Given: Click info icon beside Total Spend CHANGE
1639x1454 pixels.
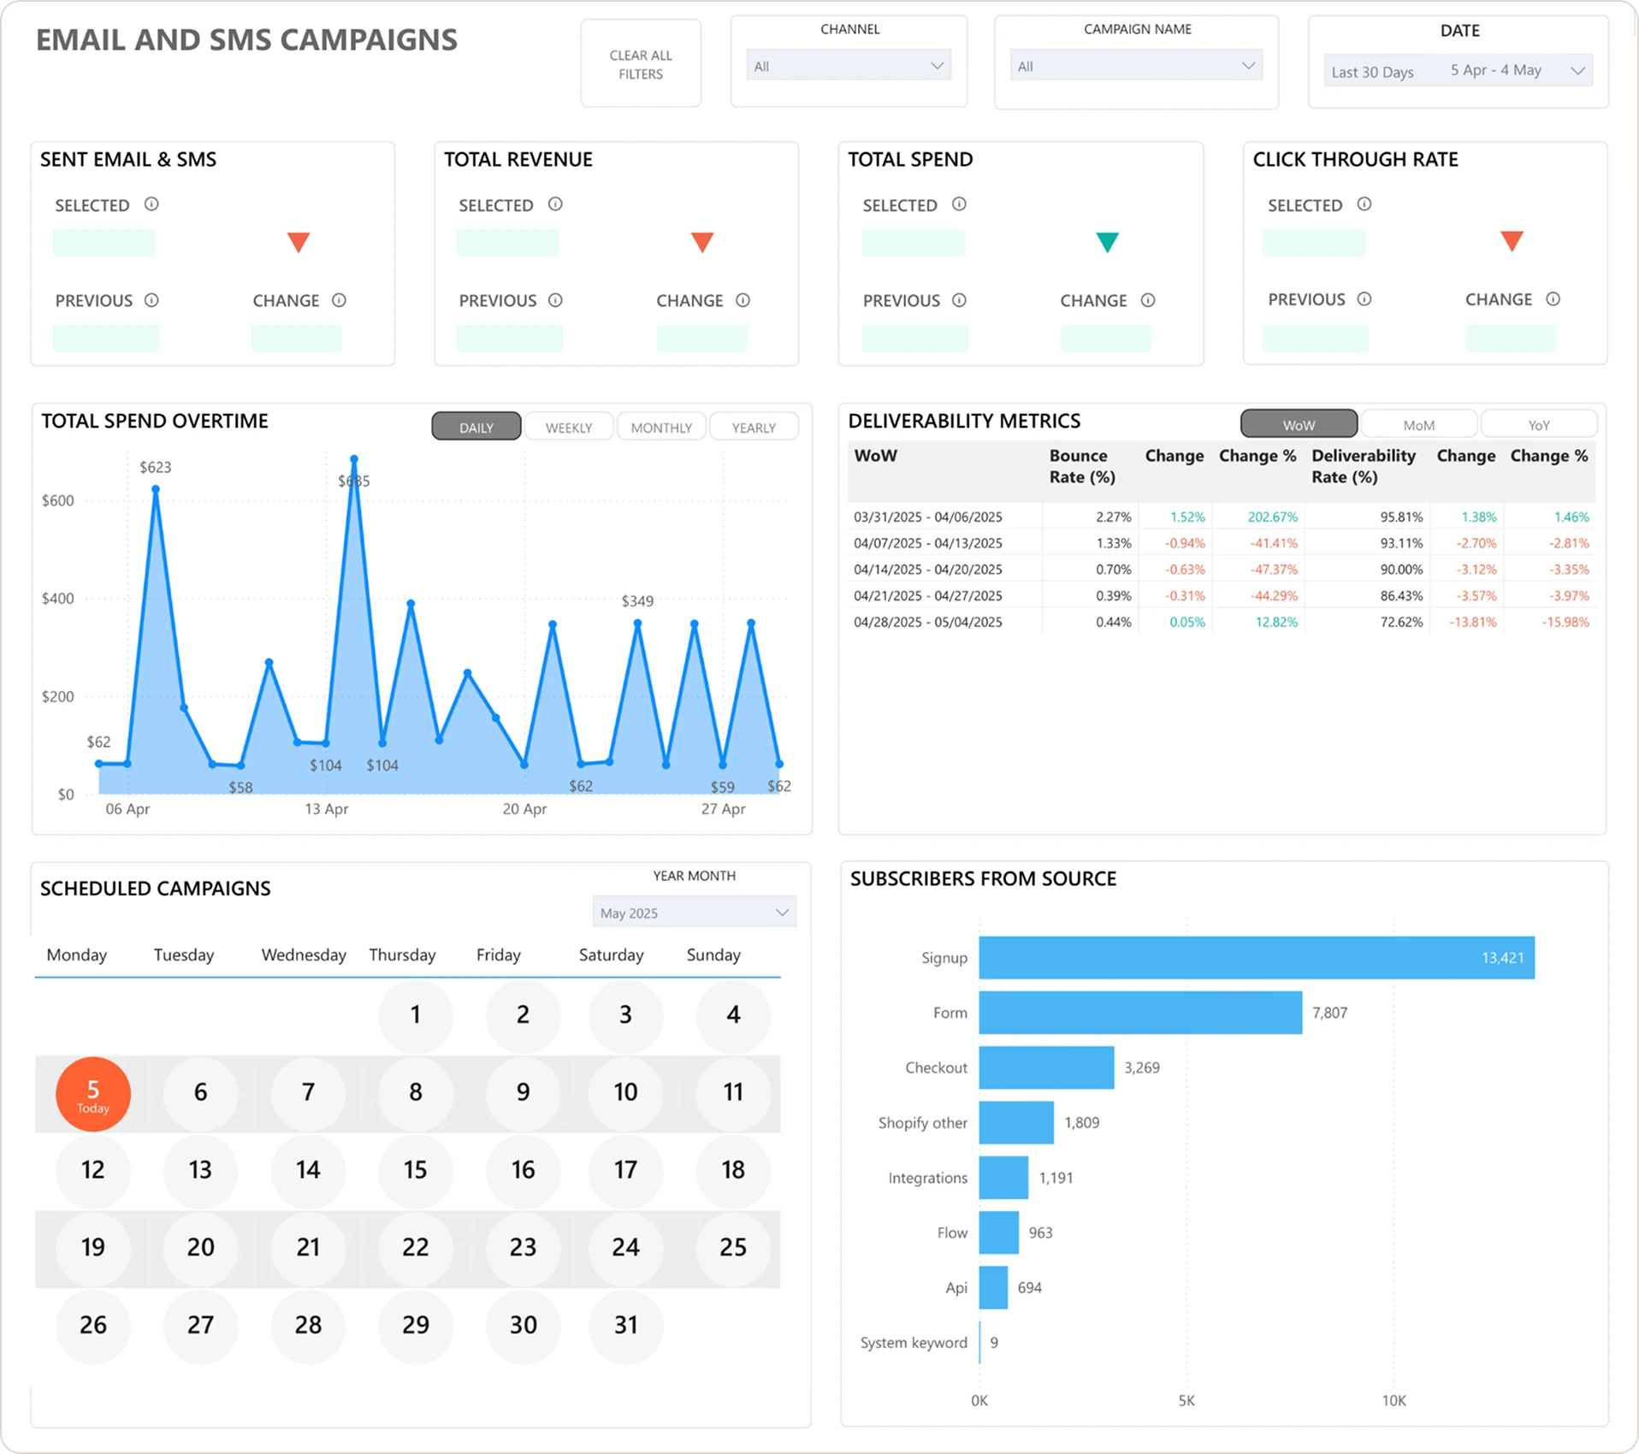Looking at the screenshot, I should tap(1148, 300).
